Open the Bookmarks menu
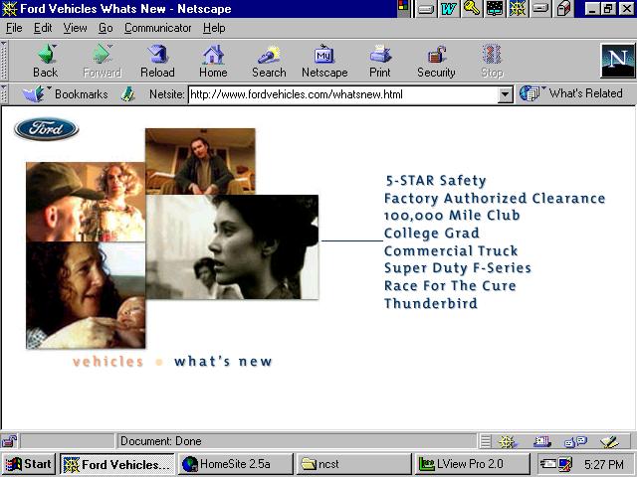This screenshot has width=637, height=477. (x=69, y=94)
